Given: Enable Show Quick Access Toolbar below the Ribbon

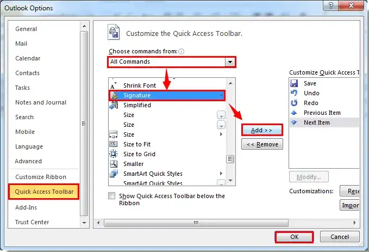Looking at the screenshot, I should coord(112,195).
